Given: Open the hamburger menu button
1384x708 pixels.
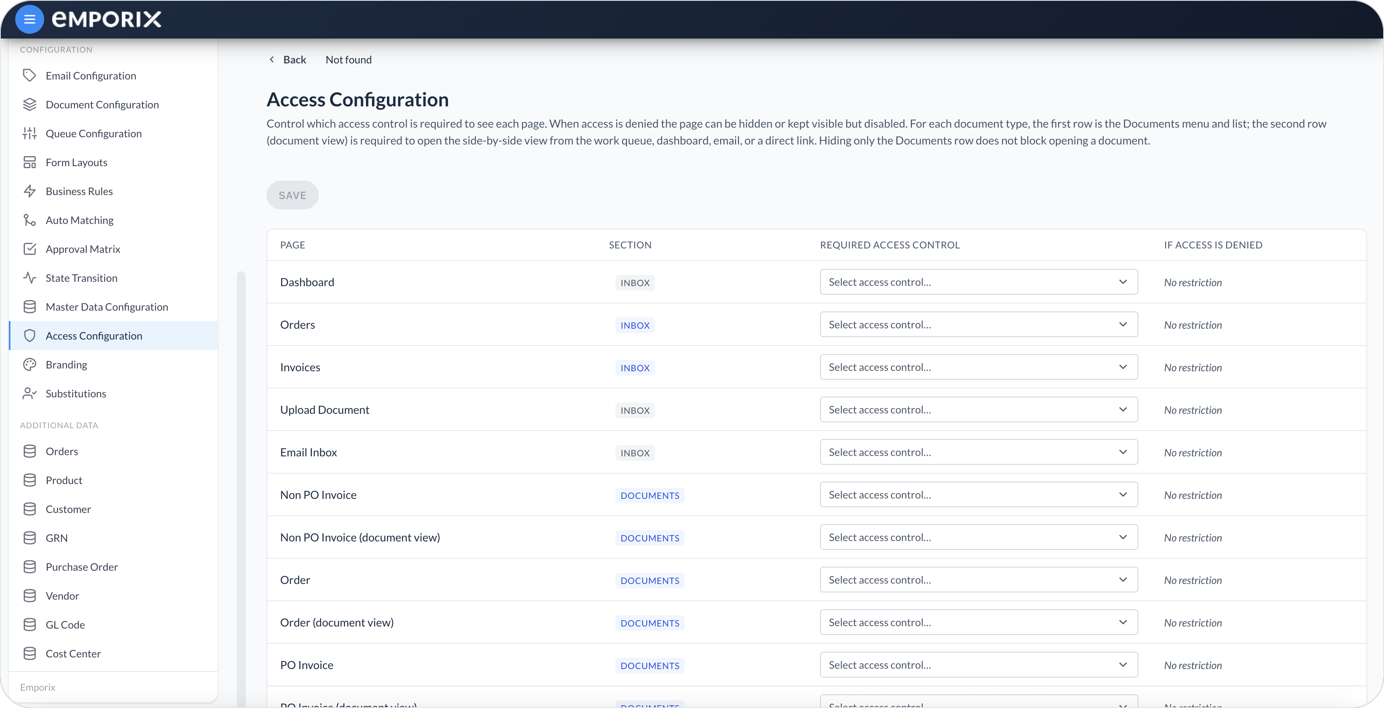Looking at the screenshot, I should pyautogui.click(x=30, y=19).
